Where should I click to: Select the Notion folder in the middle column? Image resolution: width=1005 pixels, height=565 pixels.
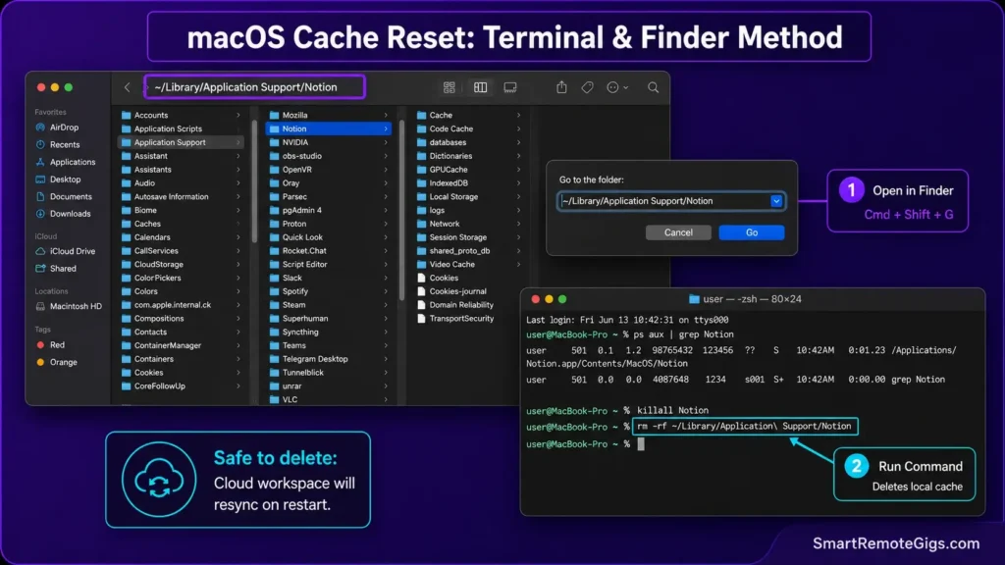tap(328, 128)
